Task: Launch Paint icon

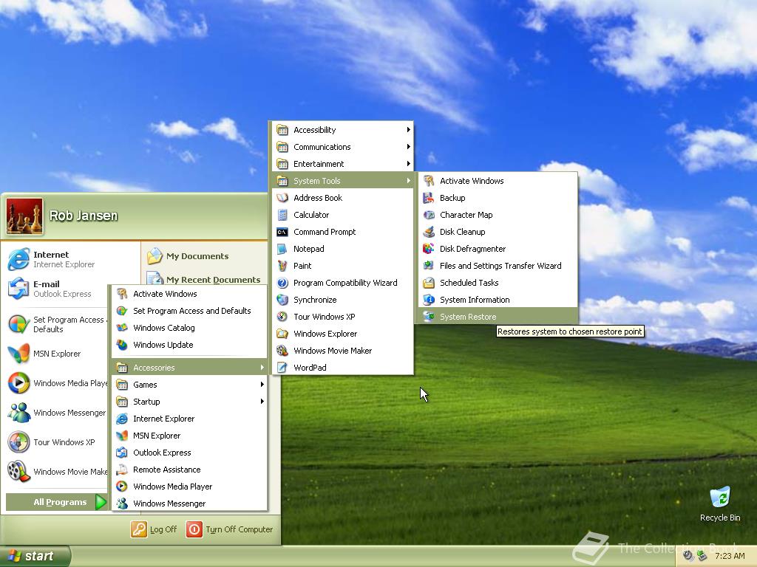Action: point(282,266)
